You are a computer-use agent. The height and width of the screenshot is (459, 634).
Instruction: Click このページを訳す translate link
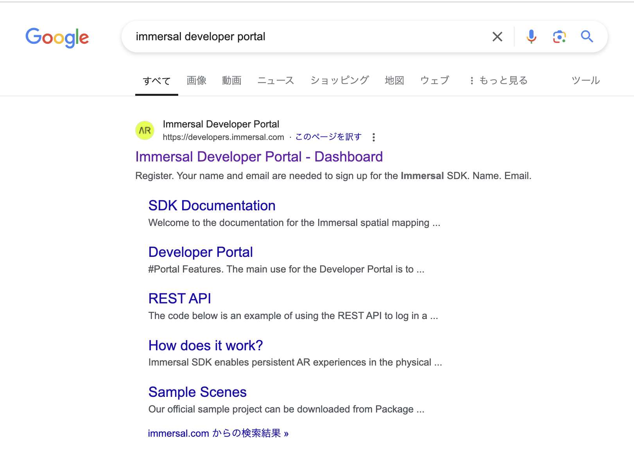[328, 137]
